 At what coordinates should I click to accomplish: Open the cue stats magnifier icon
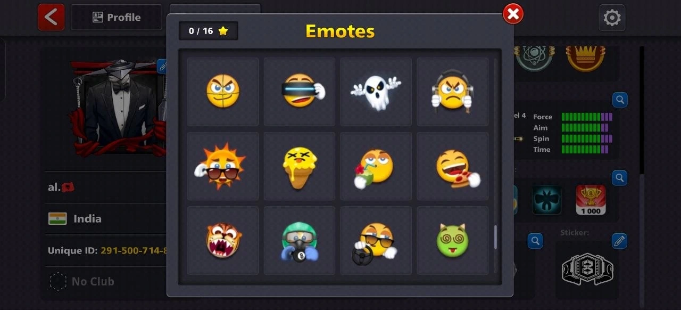[619, 100]
